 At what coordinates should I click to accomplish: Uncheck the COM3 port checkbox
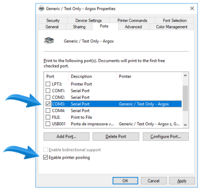(48, 104)
